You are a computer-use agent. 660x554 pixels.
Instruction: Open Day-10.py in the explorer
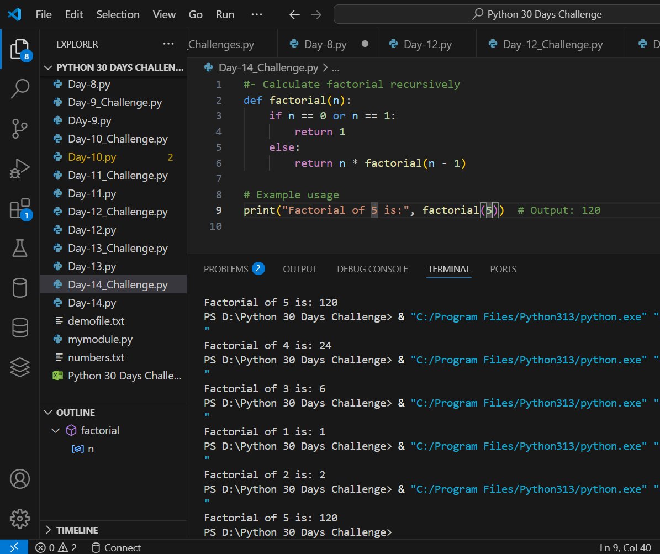point(114,157)
